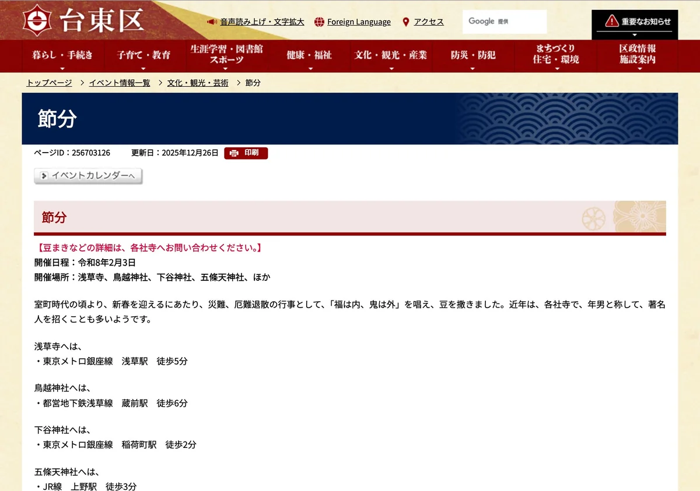
Task: Click the 節分 section heading
Action: (x=54, y=217)
